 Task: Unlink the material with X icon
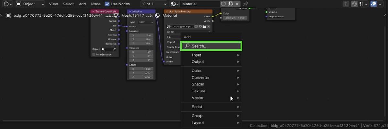click(x=237, y=4)
